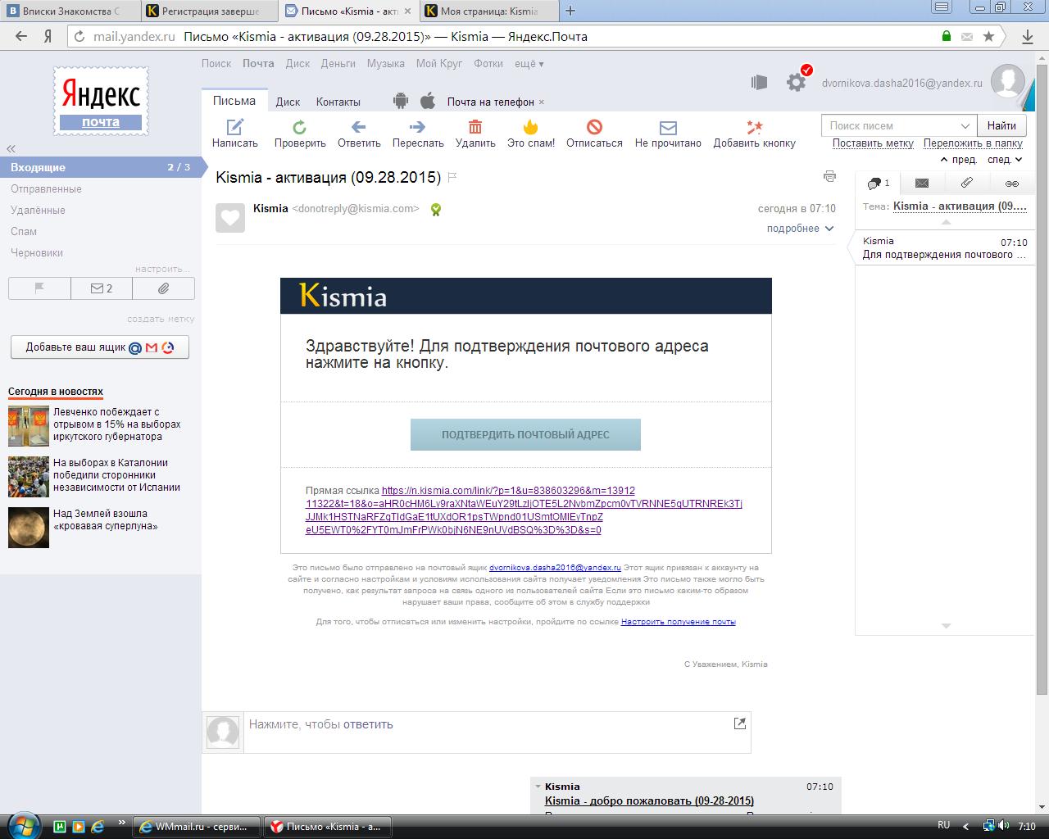The image size is (1049, 839).
Task: Collapse the Kismia thread block at bottom
Action: coord(537,787)
